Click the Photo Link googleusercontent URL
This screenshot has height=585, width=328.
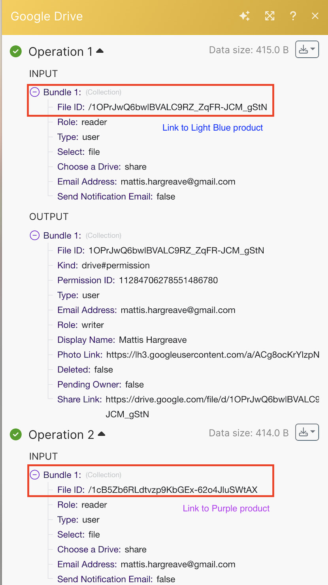click(x=212, y=355)
